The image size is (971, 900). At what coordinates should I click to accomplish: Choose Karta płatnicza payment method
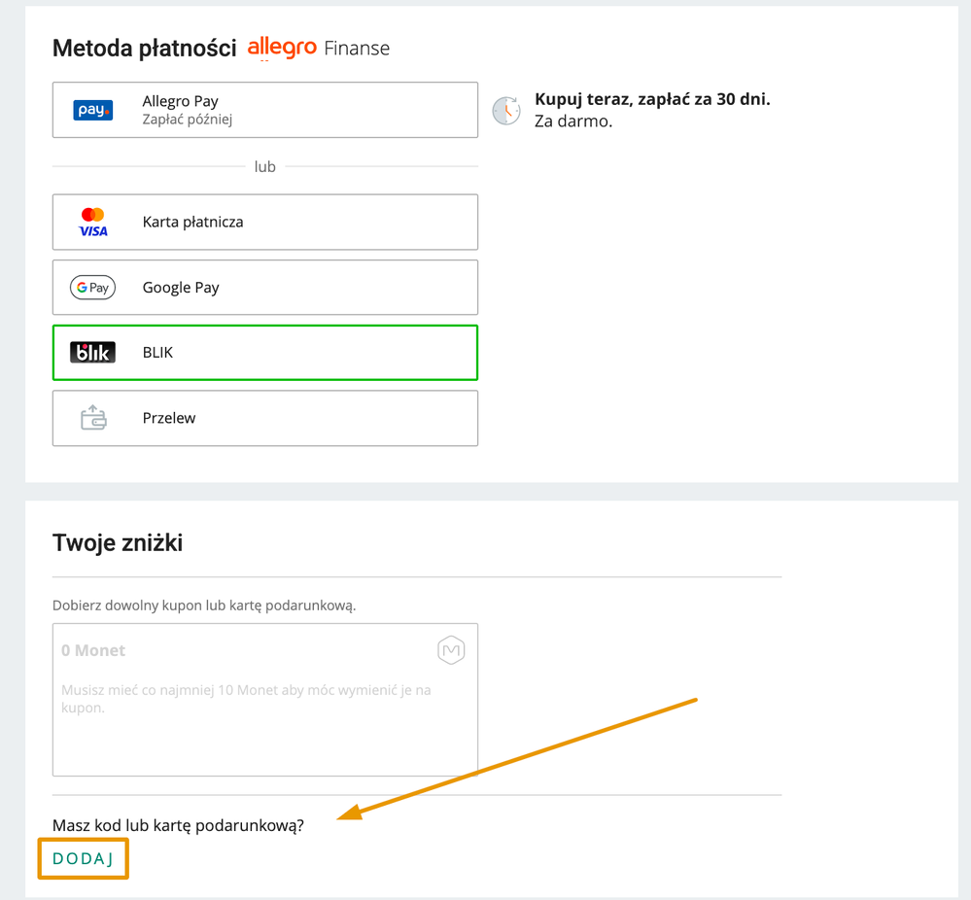pos(265,222)
